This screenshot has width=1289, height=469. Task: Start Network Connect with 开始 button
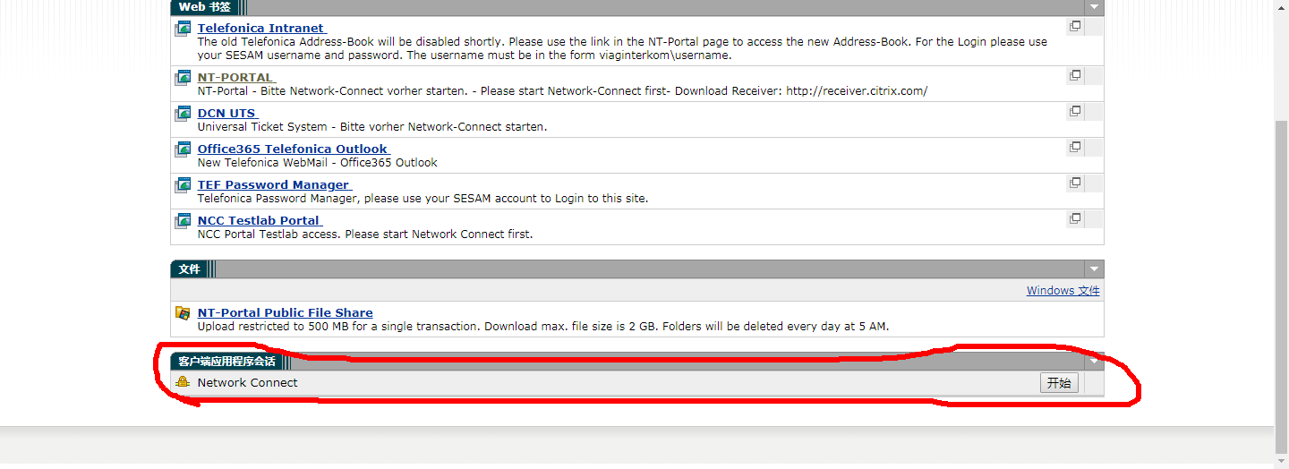1059,383
